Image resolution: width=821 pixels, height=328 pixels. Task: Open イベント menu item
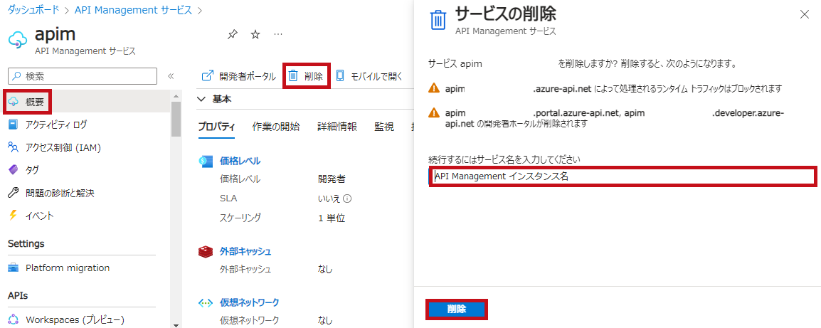click(40, 216)
